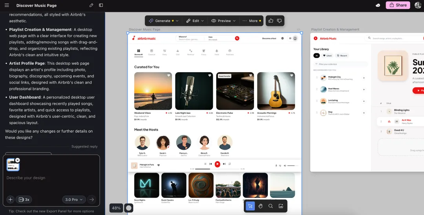Click host avatar Tyler G.

[x=142, y=142]
